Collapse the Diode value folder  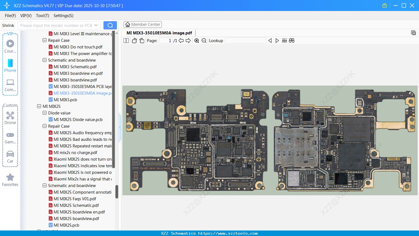45,113
